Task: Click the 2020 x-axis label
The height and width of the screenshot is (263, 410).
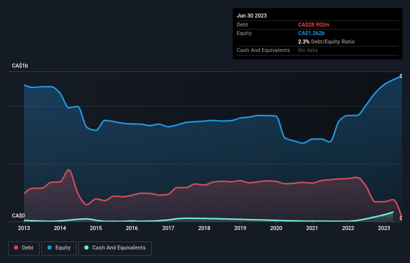Action: click(276, 228)
